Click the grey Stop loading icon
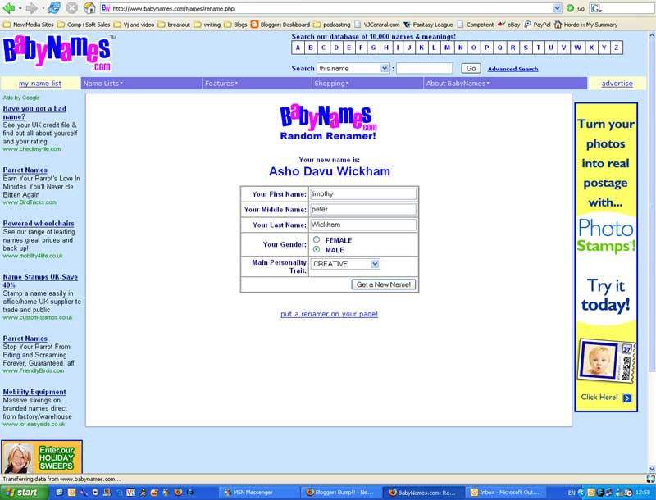The height and width of the screenshot is (500, 656). tap(72, 8)
